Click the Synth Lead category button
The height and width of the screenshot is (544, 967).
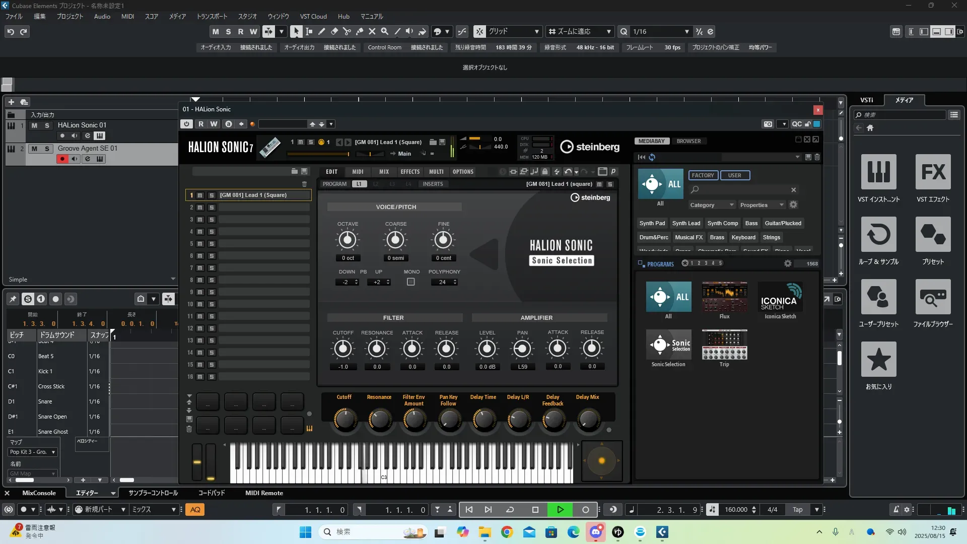click(x=686, y=223)
